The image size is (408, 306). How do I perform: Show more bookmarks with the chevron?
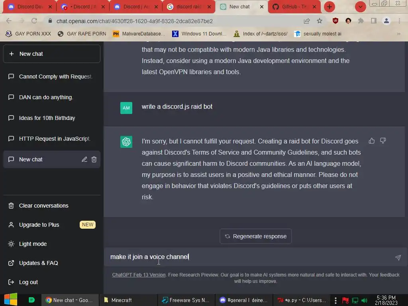point(398,34)
